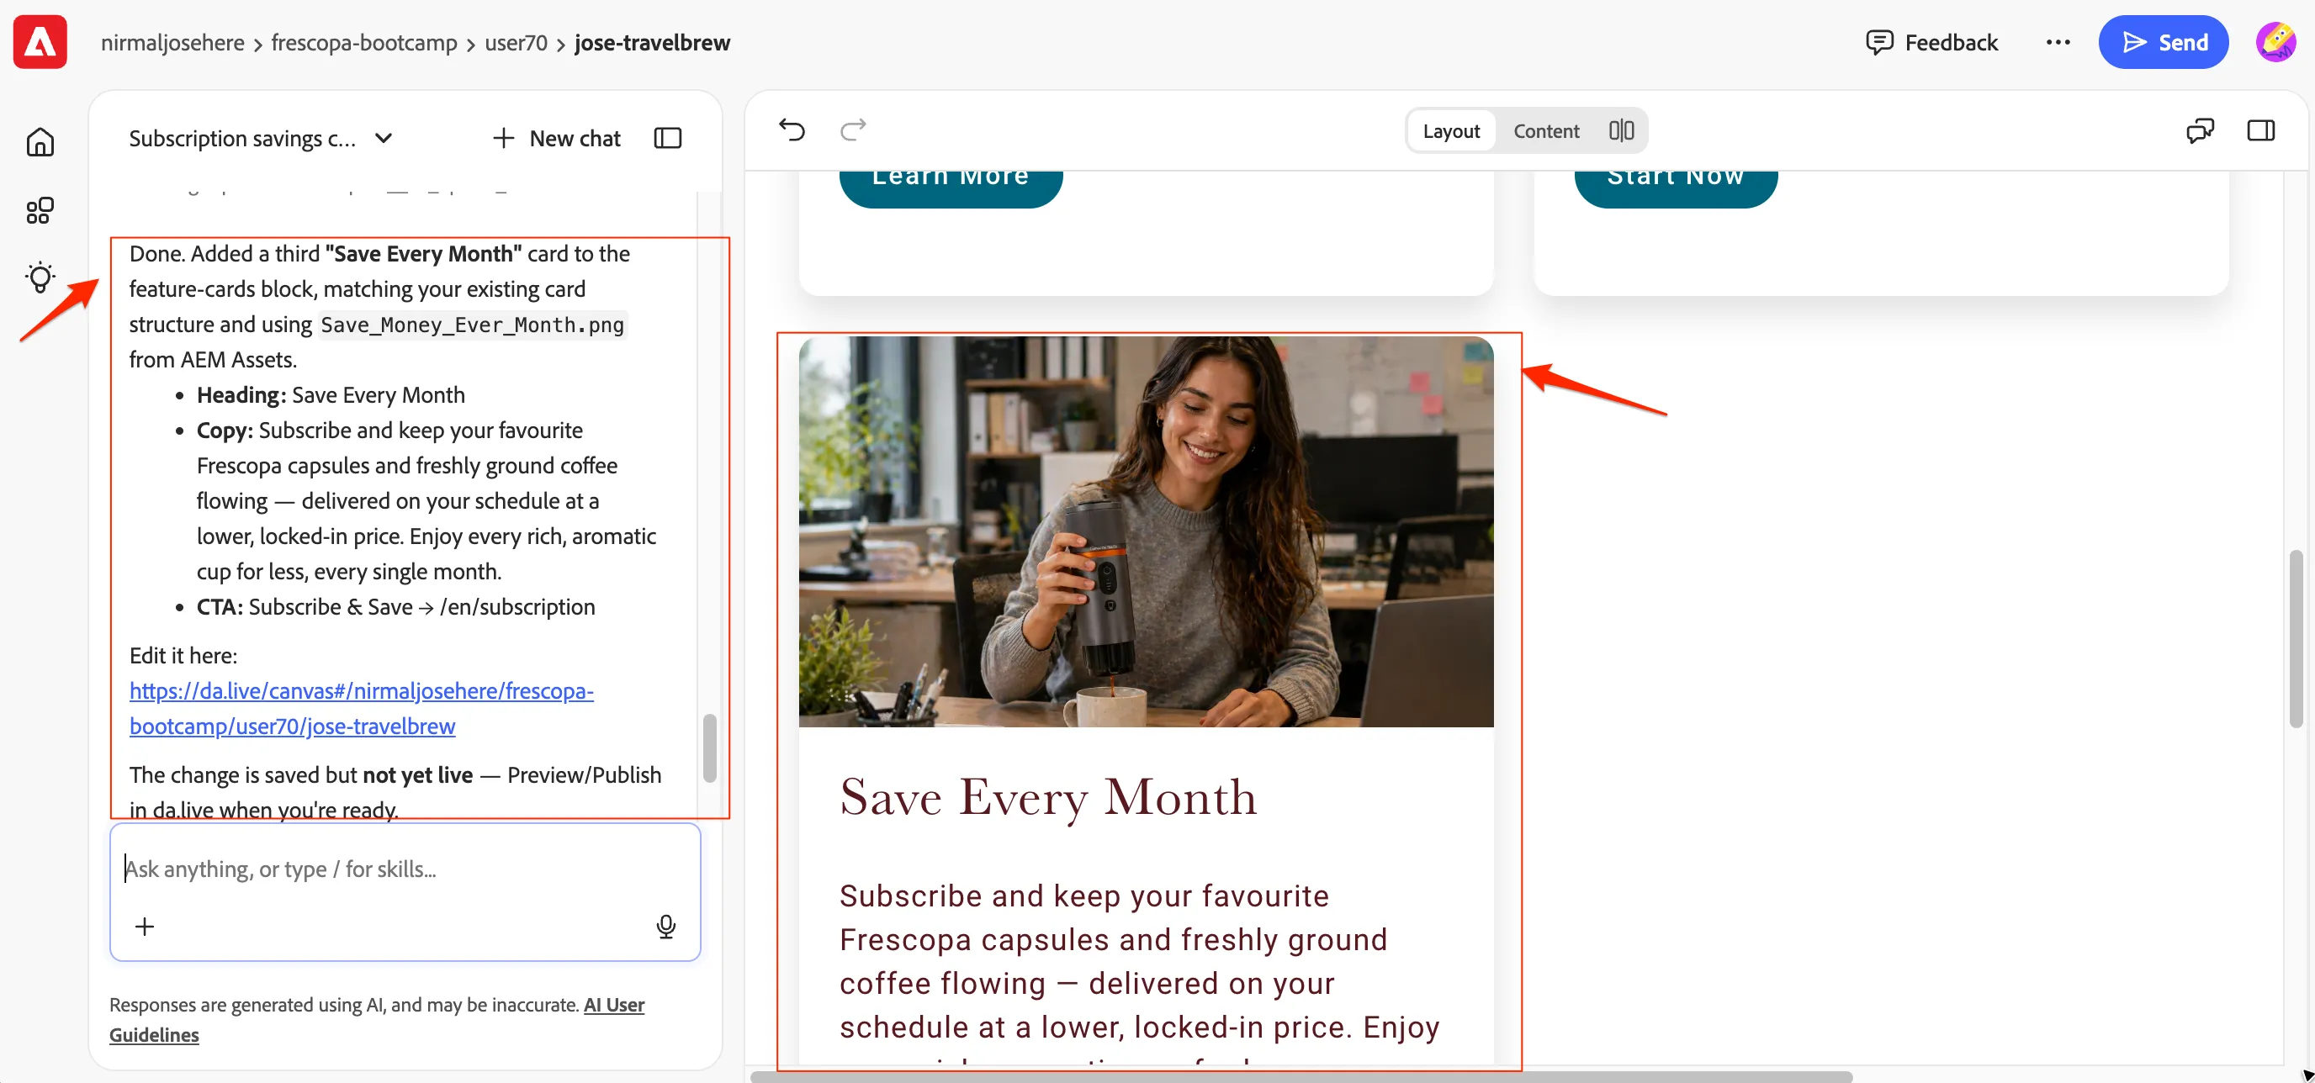The height and width of the screenshot is (1083, 2315).
Task: Click the user profile avatar
Action: (x=2275, y=42)
